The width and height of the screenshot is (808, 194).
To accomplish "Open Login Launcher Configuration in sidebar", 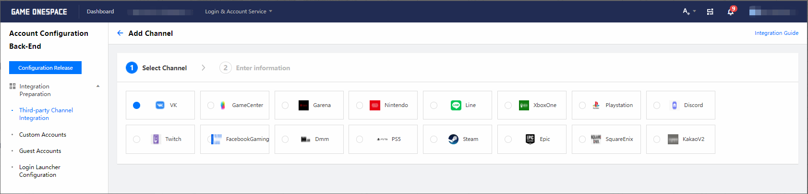I will coord(40,171).
